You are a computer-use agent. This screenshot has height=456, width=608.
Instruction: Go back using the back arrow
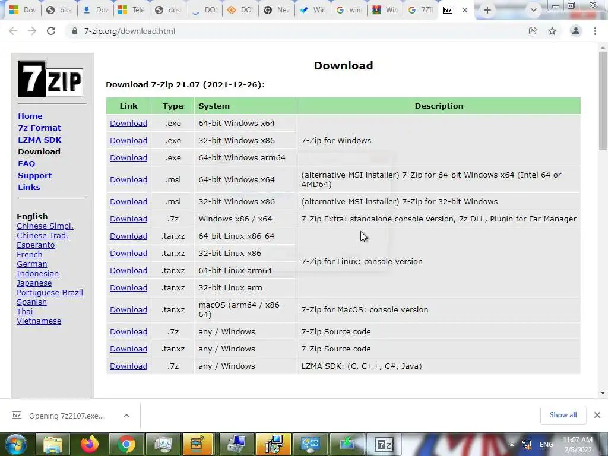[13, 31]
